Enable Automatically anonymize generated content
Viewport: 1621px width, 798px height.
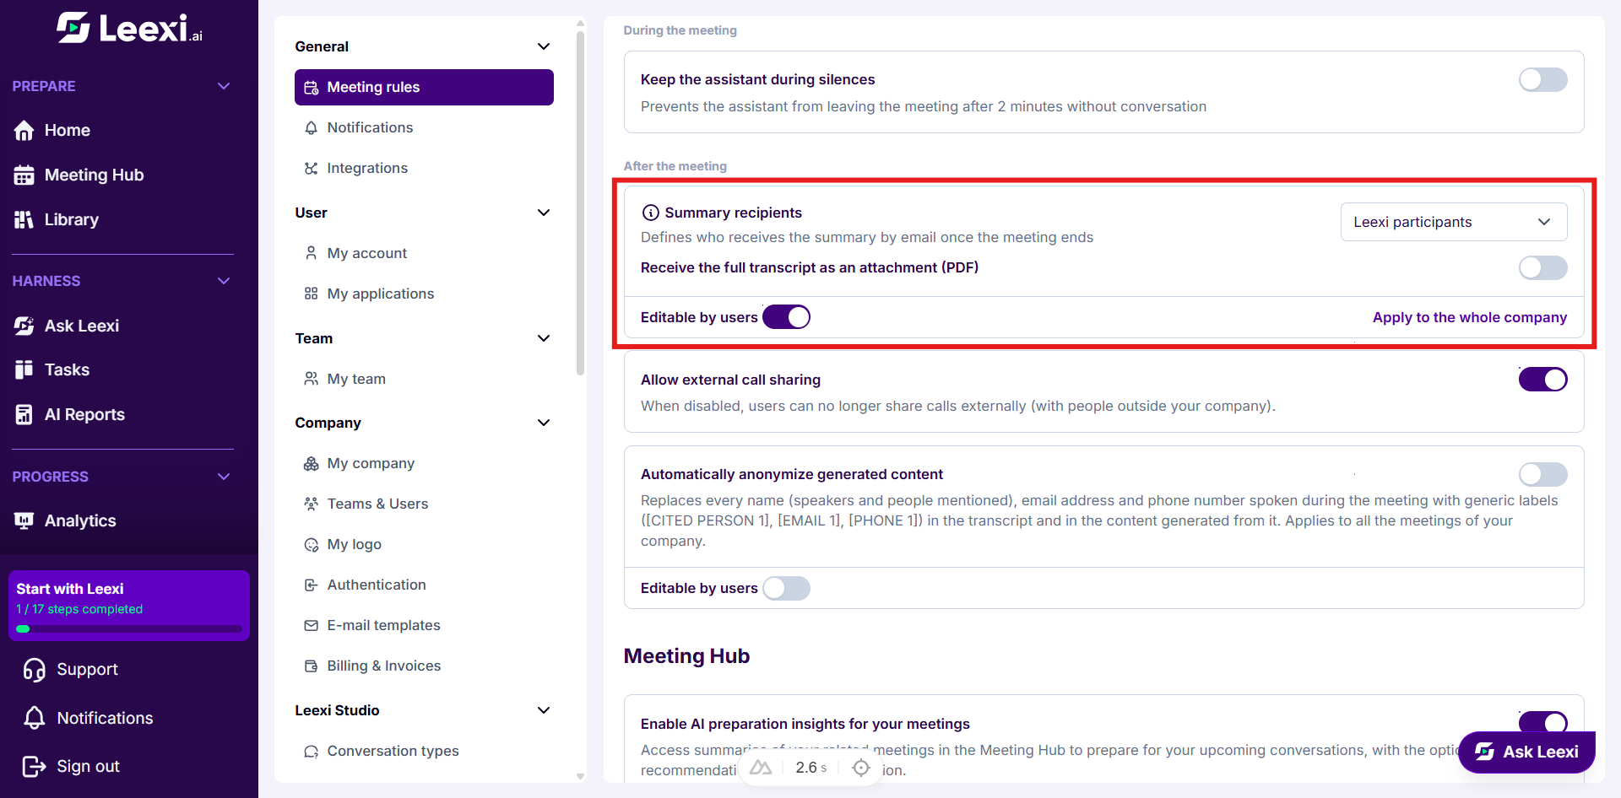(x=1542, y=475)
